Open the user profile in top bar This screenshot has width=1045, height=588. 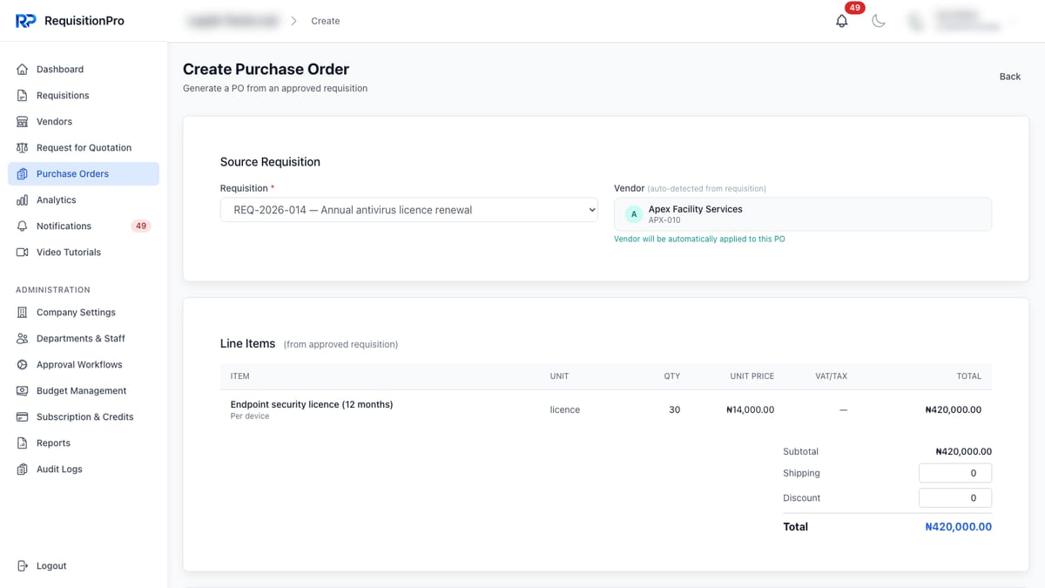[962, 21]
